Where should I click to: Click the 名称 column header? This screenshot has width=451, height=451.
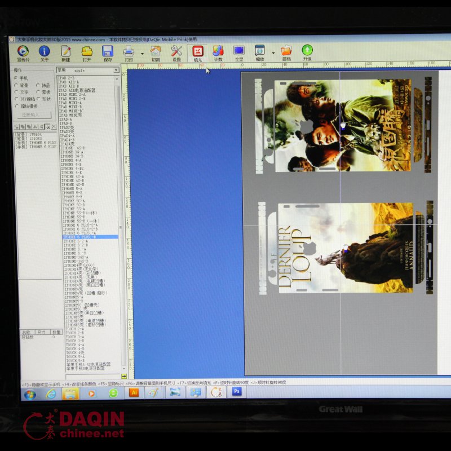point(26,333)
